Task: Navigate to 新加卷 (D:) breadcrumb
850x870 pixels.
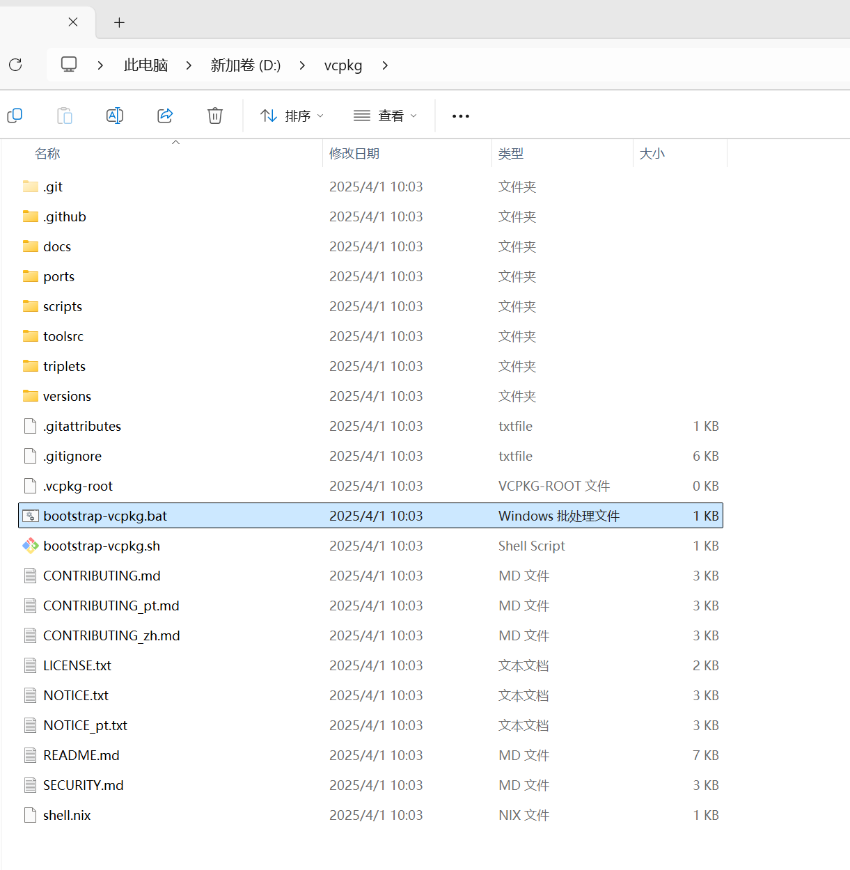Action: pos(246,65)
